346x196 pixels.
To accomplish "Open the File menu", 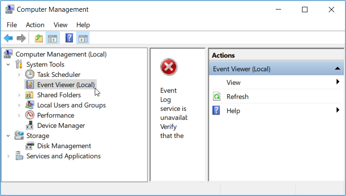I will pos(12,25).
